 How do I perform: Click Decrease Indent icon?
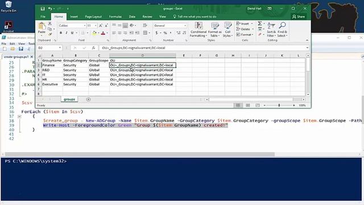(131, 33)
